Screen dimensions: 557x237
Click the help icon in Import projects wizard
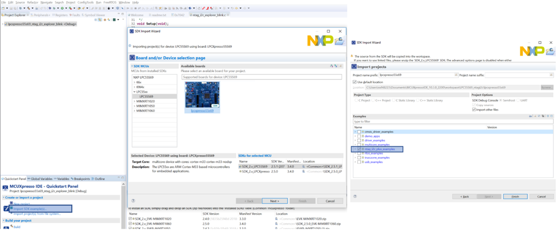pyautogui.click(x=355, y=196)
